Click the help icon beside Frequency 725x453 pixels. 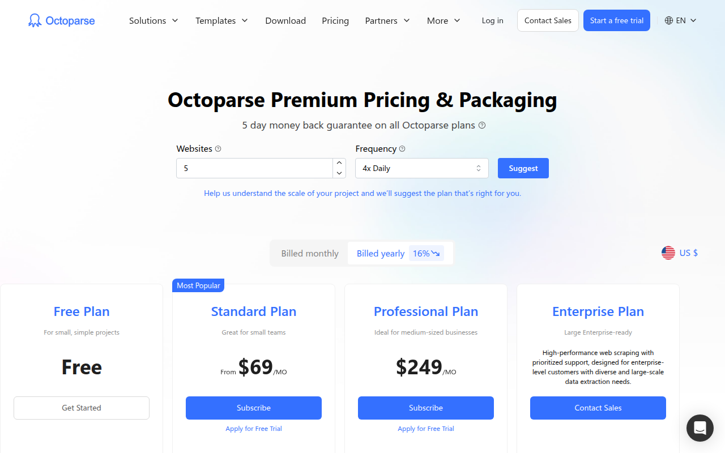point(402,149)
